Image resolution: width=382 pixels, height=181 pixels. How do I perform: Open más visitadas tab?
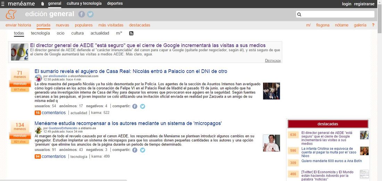(111, 25)
